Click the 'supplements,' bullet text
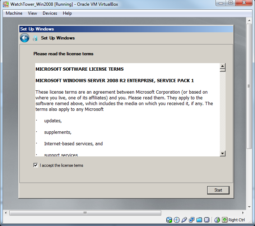This screenshot has height=226, width=255. (58, 132)
